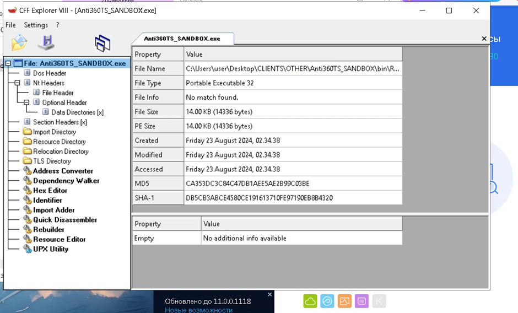The image size is (518, 313).
Task: Click the purple list icon in bottom strip
Action: 361,301
